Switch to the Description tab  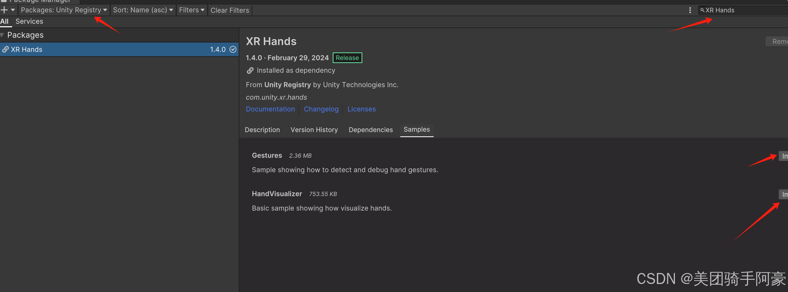[262, 130]
